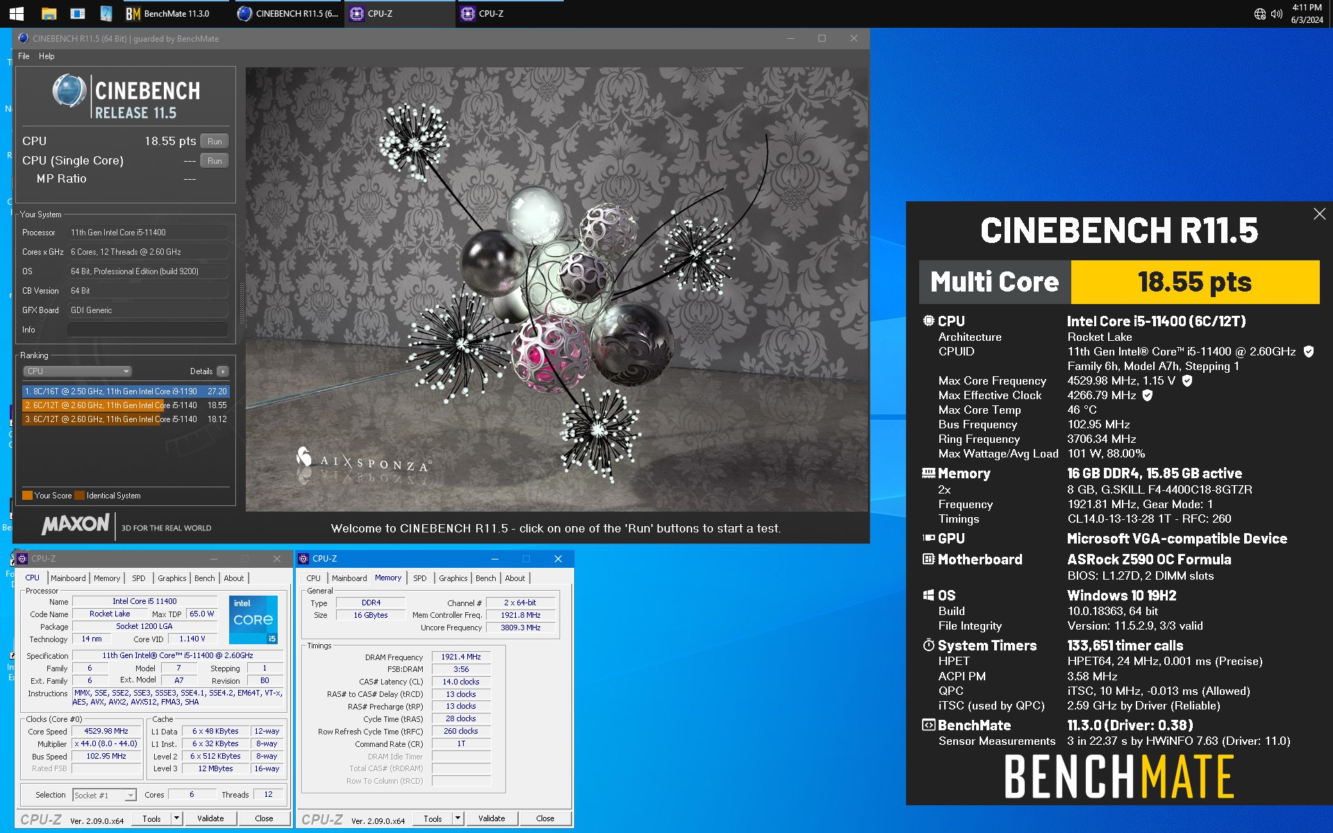The height and width of the screenshot is (833, 1333).
Task: Click Tools button in right CPU-Z window
Action: pos(433,818)
